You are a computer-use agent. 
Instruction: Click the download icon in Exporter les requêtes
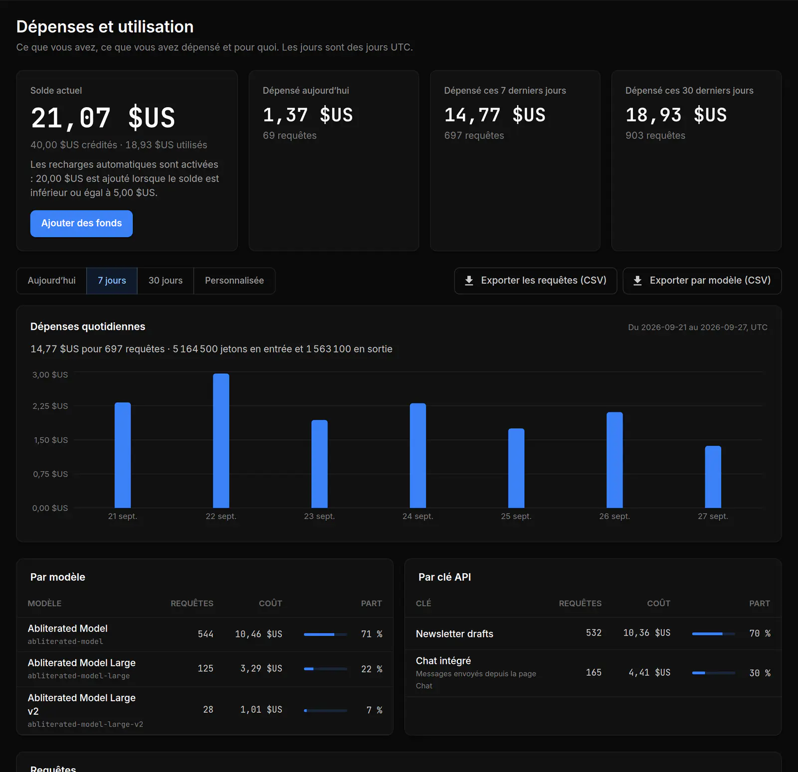click(x=469, y=281)
